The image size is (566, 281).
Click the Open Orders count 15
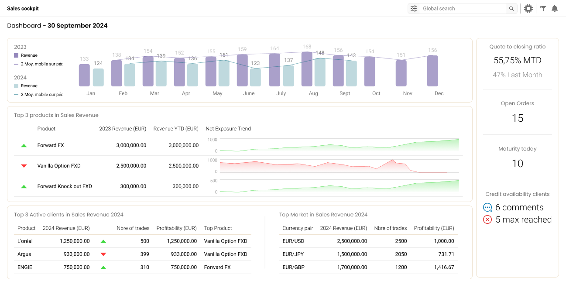point(517,118)
